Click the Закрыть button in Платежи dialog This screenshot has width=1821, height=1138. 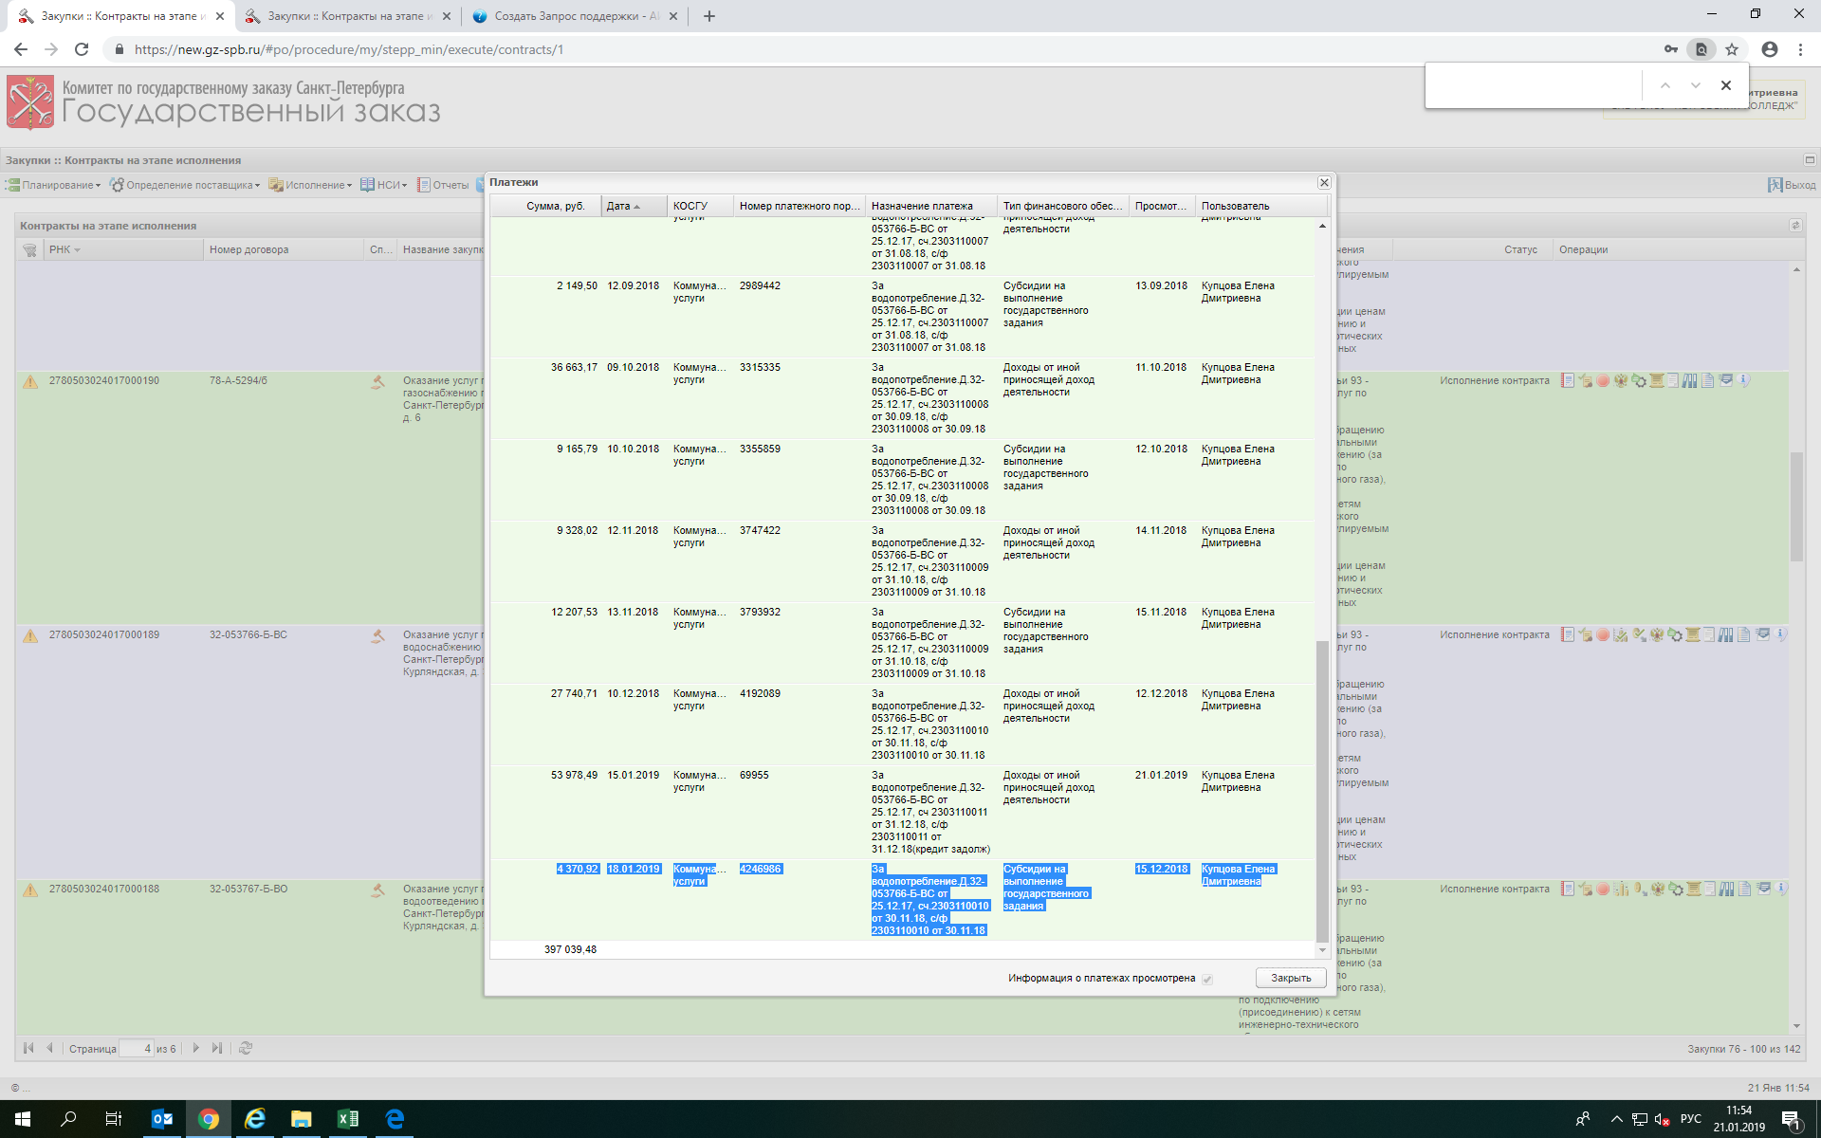[x=1291, y=978]
